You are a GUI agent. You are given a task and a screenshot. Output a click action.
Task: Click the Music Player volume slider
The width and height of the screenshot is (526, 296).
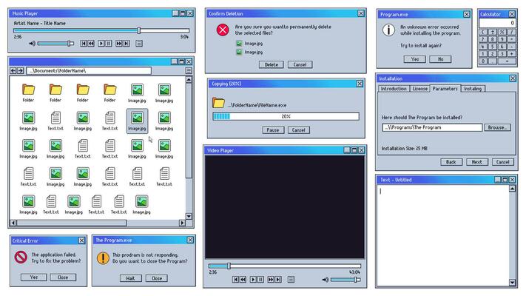pos(55,44)
